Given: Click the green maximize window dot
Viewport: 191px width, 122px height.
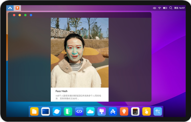Looking at the screenshot, I should [25, 15].
